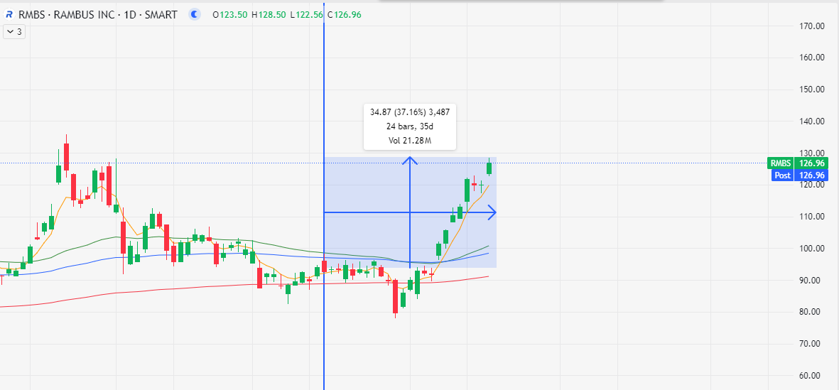
Task: Click the close value C126.96
Action: (344, 15)
